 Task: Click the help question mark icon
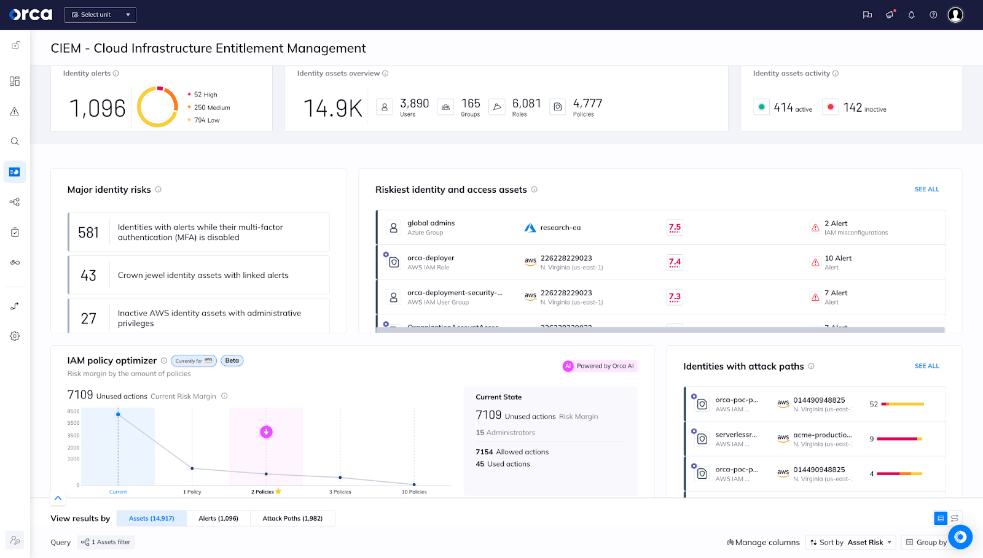tap(933, 15)
